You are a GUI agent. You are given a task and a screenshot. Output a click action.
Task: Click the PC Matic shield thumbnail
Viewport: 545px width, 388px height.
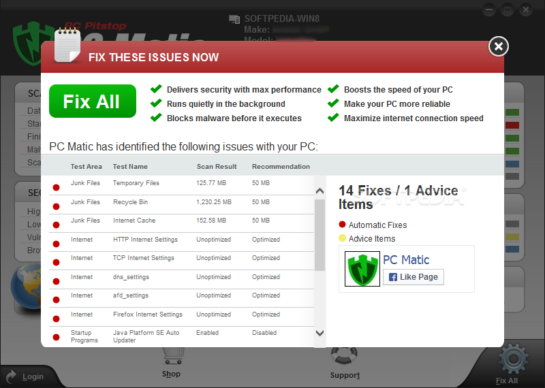(x=362, y=269)
